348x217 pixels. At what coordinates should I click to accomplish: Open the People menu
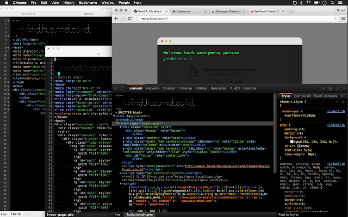pos(124,3)
